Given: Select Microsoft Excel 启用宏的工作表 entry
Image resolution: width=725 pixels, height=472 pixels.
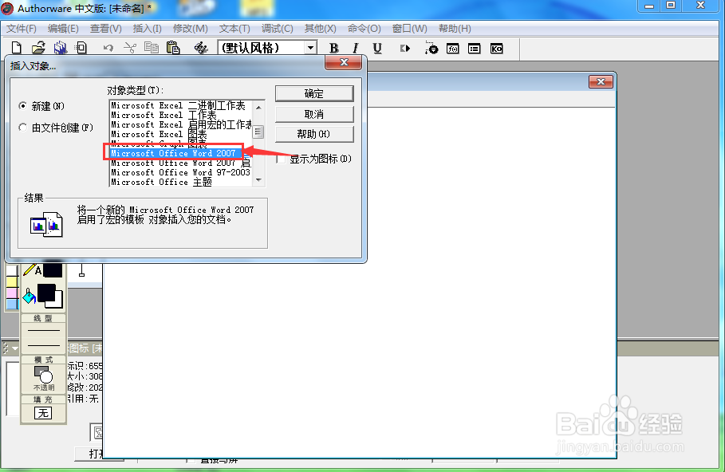Looking at the screenshot, I should (x=181, y=125).
